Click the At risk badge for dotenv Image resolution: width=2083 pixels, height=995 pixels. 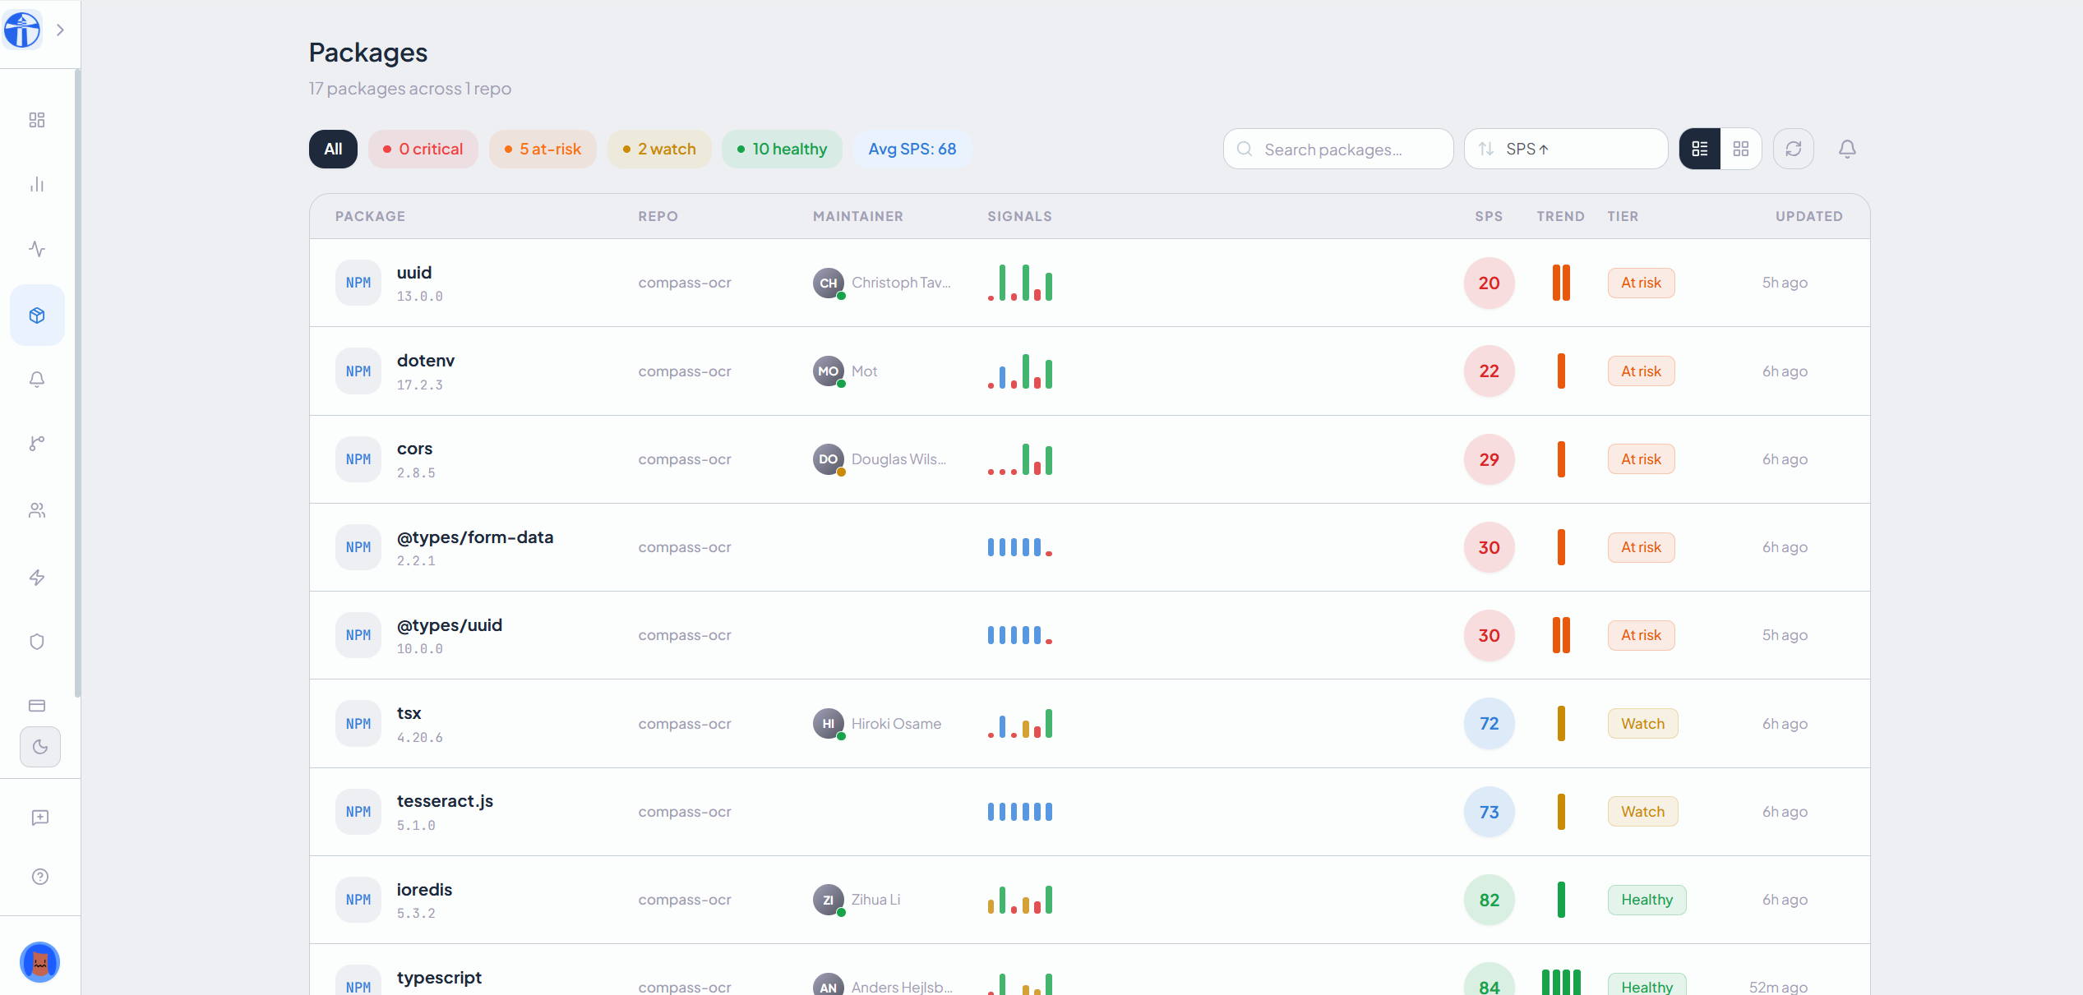(x=1641, y=371)
